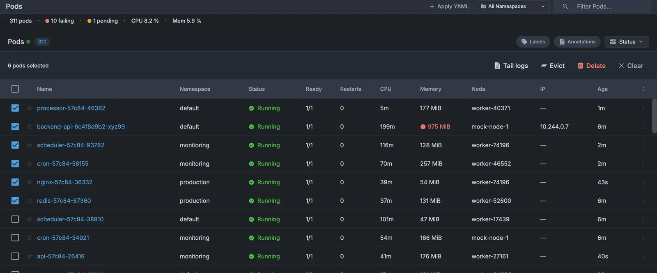Star the backend-api-6c4f8d9b2-xyz99 pod
657x273 pixels.
[x=30, y=126]
